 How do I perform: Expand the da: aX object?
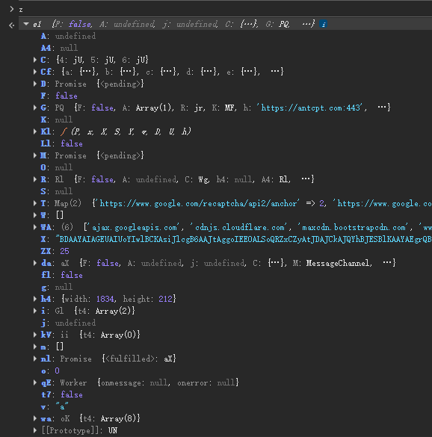(x=35, y=263)
